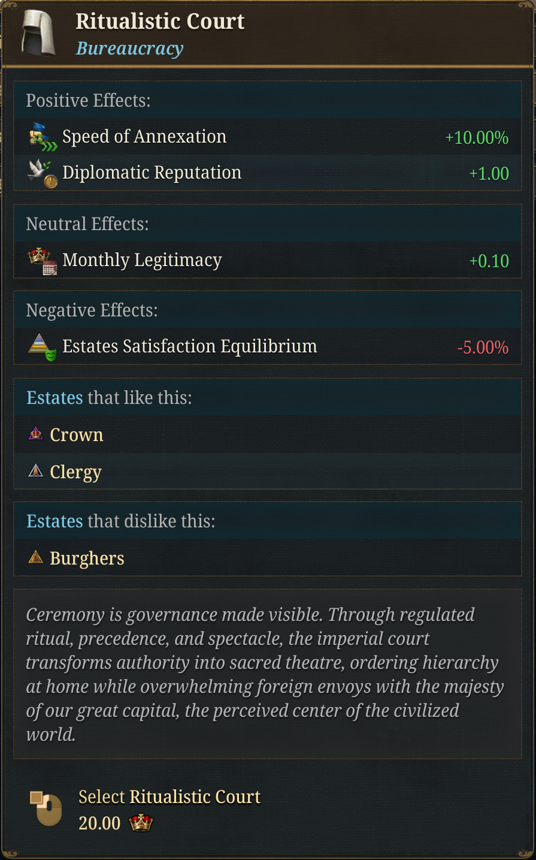This screenshot has height=860, width=536.
Task: Click the Ritualistic Court helmet icon
Action: pos(38,33)
